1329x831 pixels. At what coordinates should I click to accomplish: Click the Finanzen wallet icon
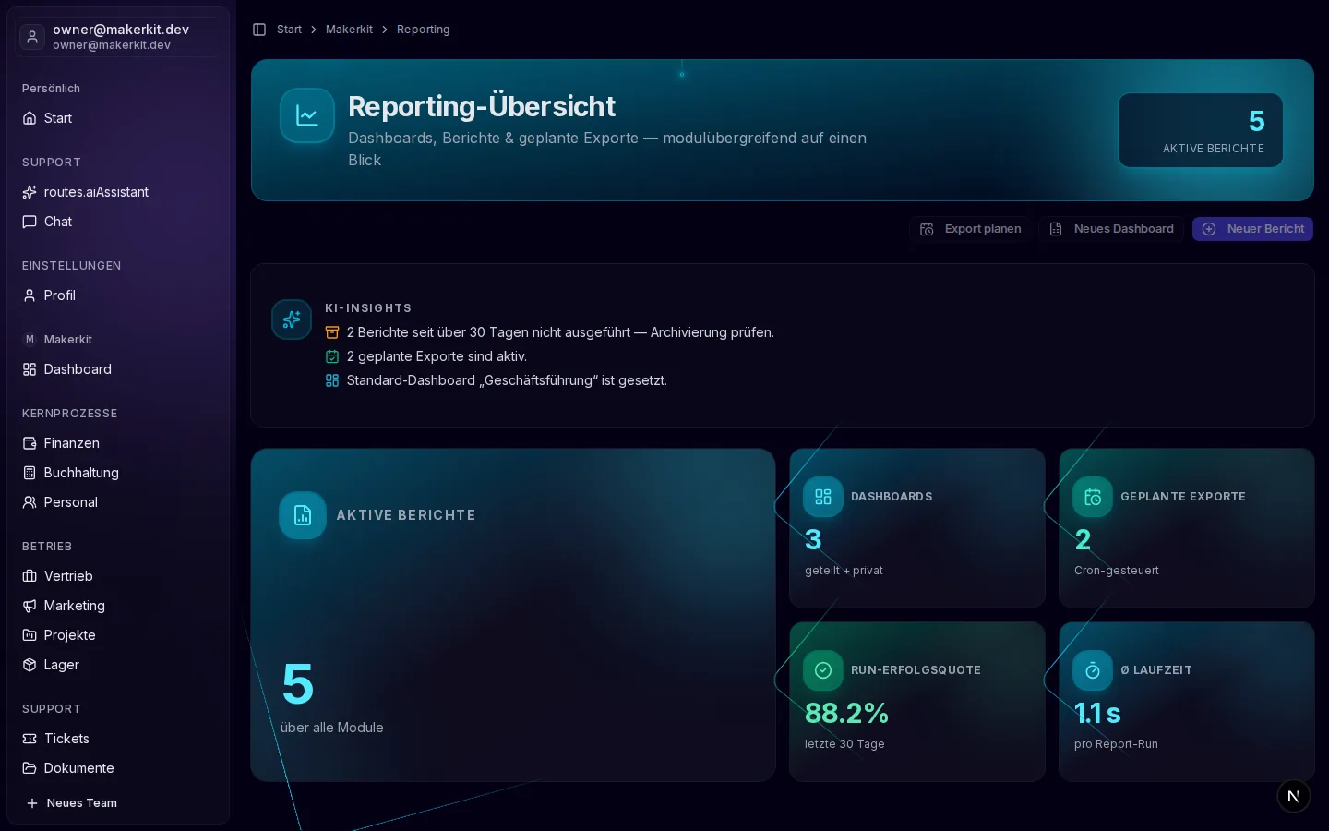point(30,443)
